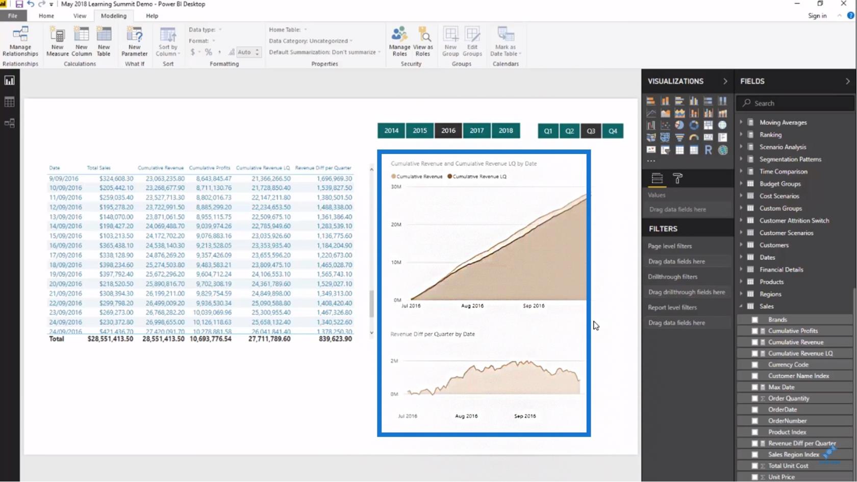Expand the Ranking table

741,135
